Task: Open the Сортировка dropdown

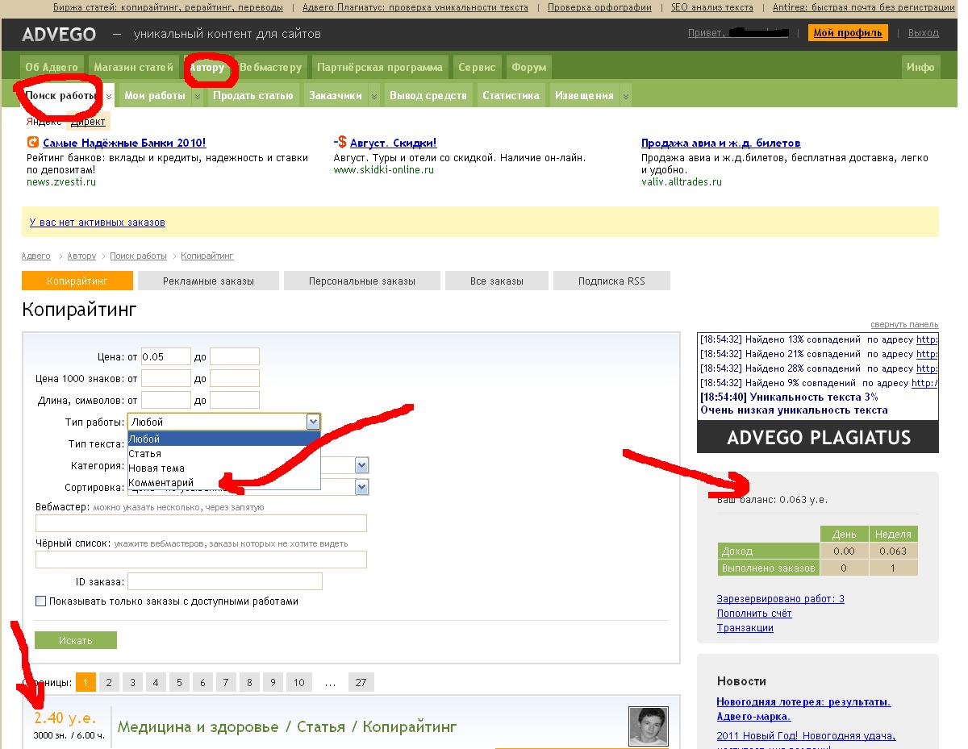Action: pyautogui.click(x=361, y=487)
